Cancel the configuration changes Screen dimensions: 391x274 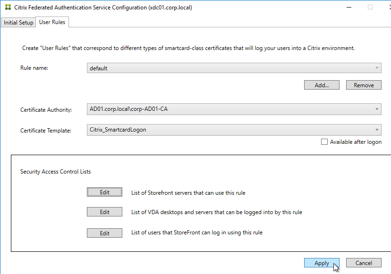364,263
